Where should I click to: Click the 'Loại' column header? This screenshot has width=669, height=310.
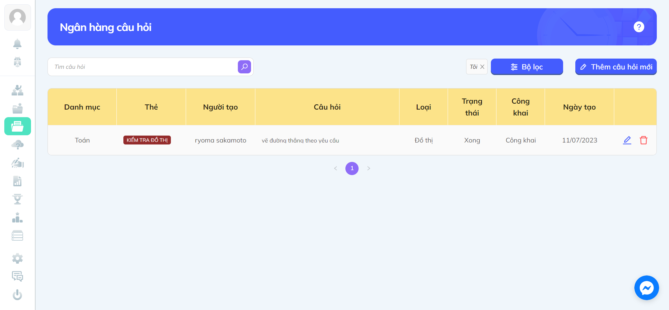(424, 107)
